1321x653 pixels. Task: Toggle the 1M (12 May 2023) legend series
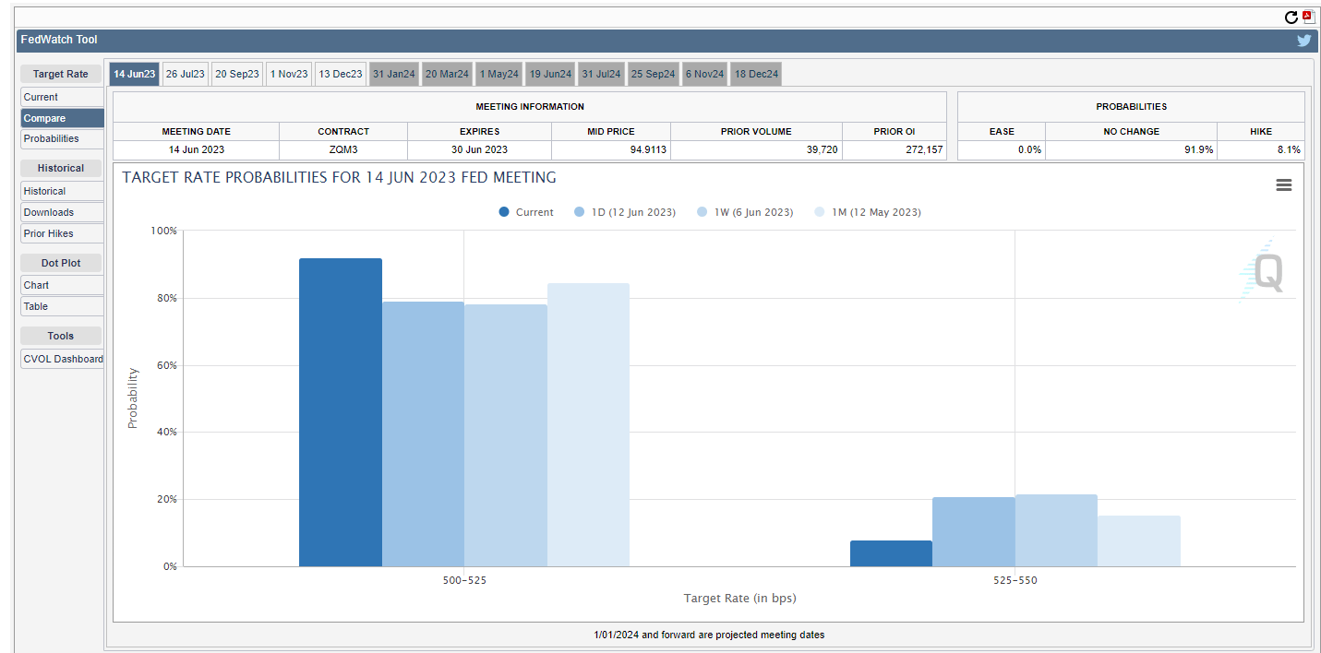[x=868, y=212]
